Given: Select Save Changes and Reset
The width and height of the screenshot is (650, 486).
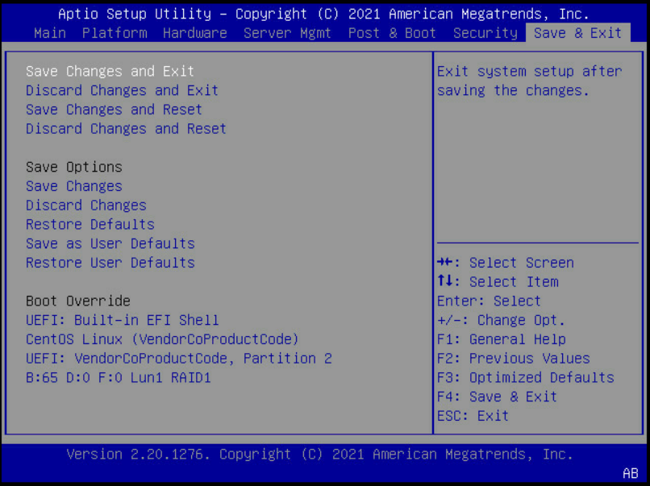Looking at the screenshot, I should click(x=114, y=110).
